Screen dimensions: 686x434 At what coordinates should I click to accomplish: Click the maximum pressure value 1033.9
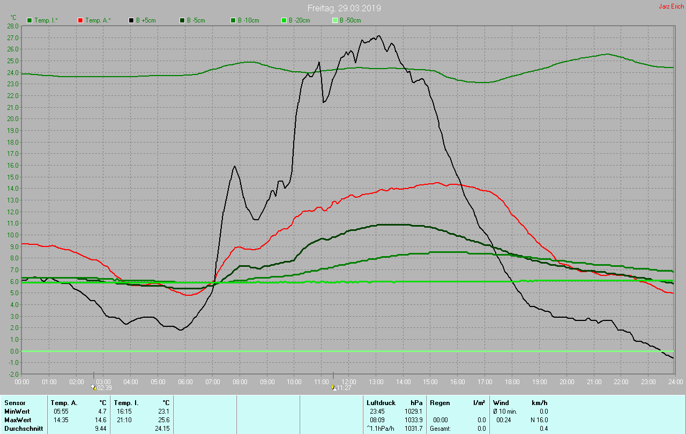click(x=413, y=420)
